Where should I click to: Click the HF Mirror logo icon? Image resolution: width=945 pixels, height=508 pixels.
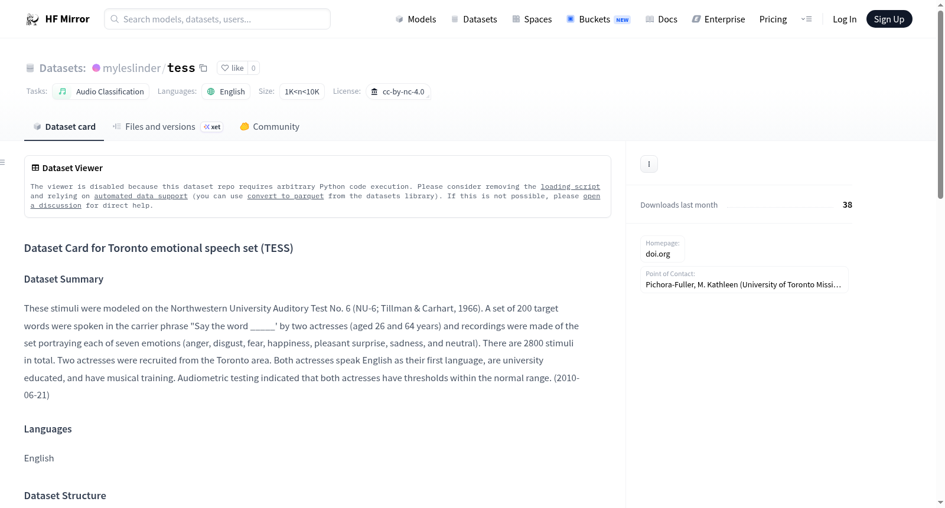pyautogui.click(x=32, y=19)
